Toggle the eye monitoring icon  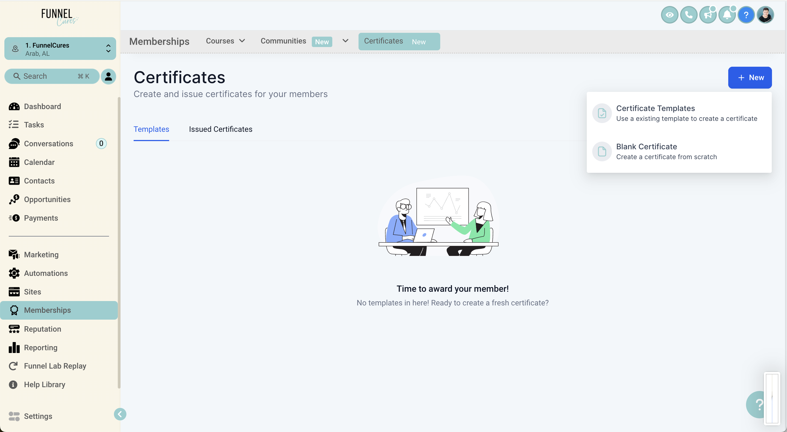(x=670, y=14)
